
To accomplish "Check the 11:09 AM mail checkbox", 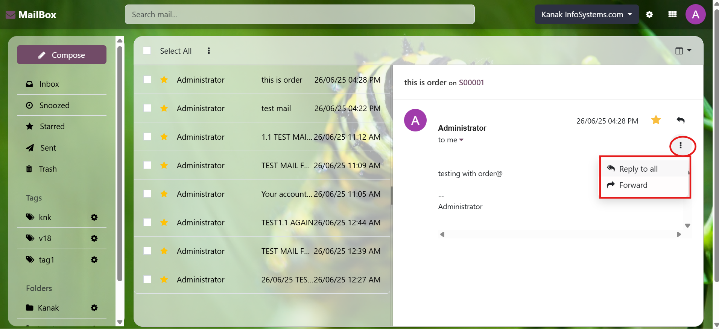I will 147,165.
